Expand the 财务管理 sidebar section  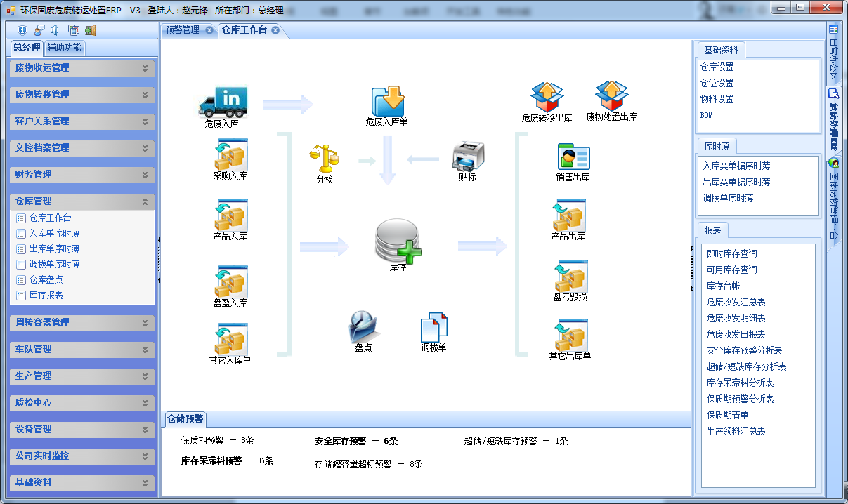81,175
